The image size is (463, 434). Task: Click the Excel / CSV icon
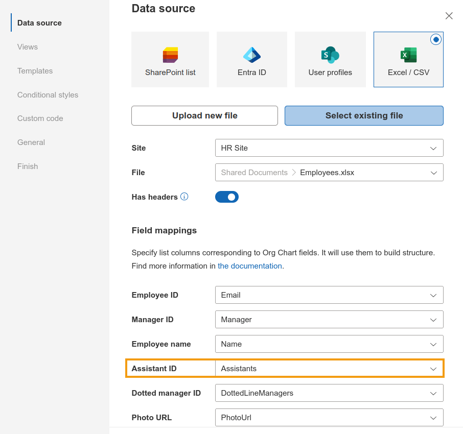click(x=409, y=55)
